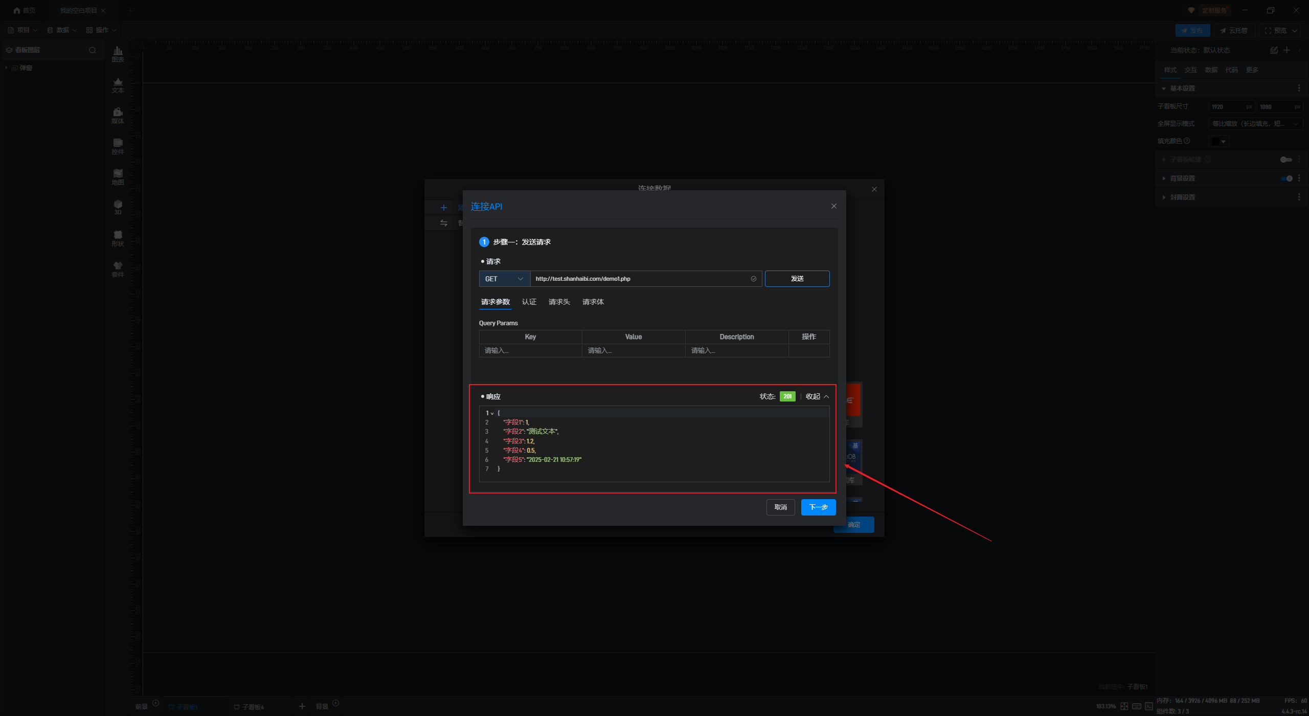Open the 形状 shapes components icon
Screen dimensions: 1309x716
pyautogui.click(x=118, y=238)
